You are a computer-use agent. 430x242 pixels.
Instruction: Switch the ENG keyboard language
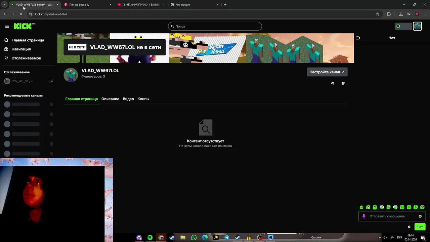tap(399, 238)
